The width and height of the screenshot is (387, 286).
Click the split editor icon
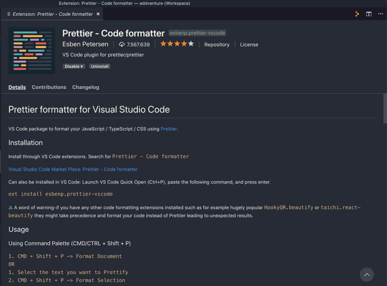pos(369,14)
